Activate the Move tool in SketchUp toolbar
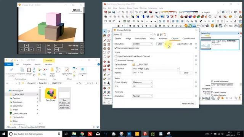Image resolution: width=244 pixels, height=137 pixels. point(105,62)
